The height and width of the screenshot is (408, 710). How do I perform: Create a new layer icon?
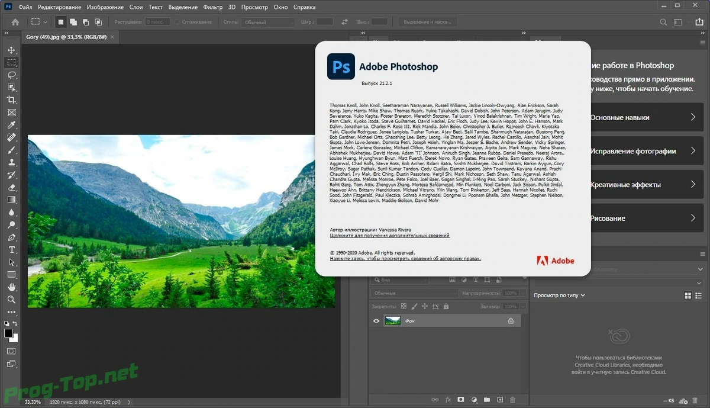pyautogui.click(x=500, y=400)
